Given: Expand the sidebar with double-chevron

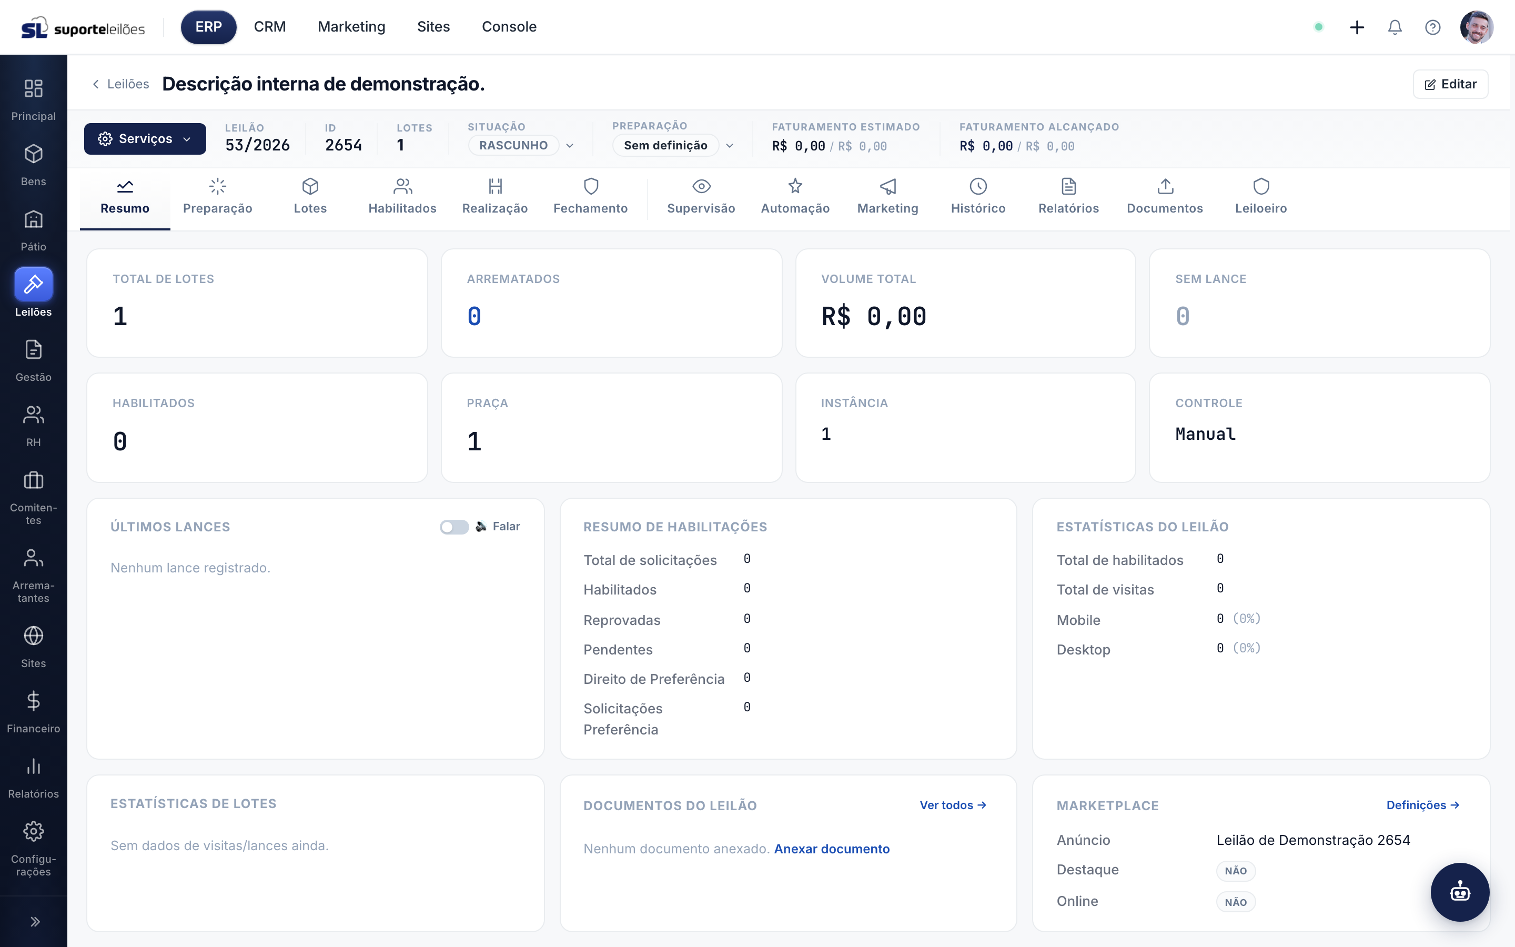Looking at the screenshot, I should (34, 921).
